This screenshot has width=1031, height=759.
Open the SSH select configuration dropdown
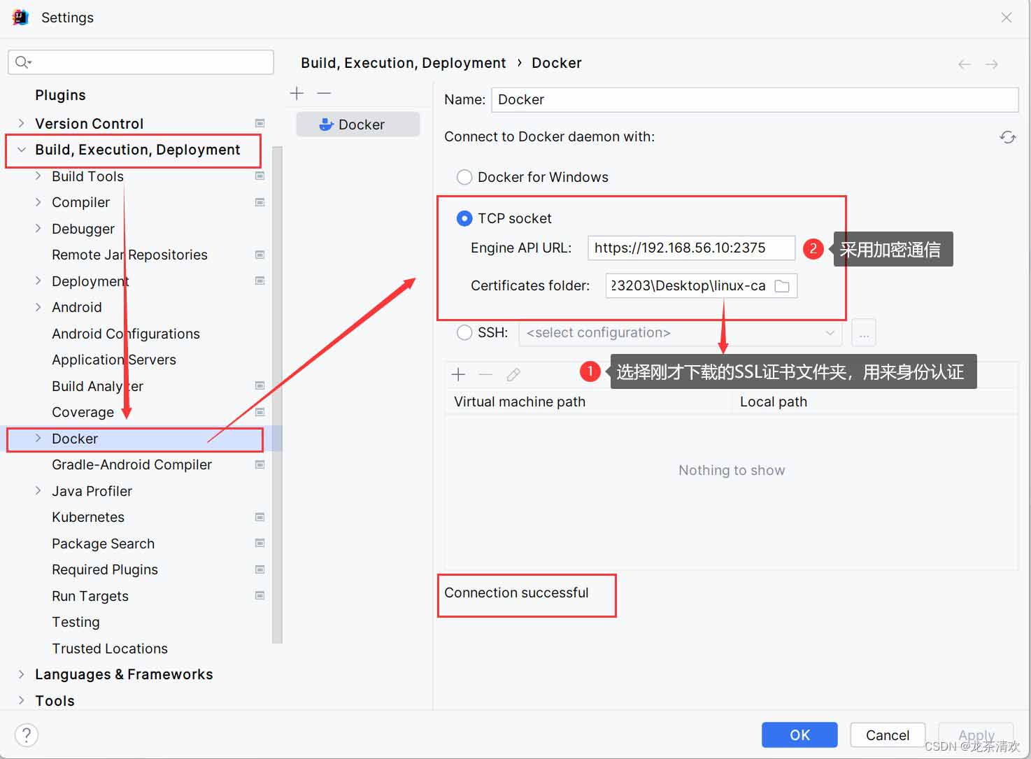coord(681,333)
